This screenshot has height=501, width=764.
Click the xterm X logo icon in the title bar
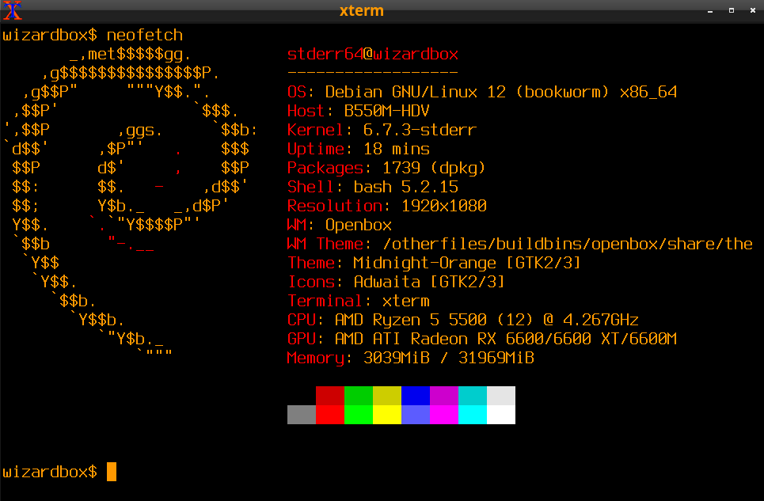click(x=12, y=10)
